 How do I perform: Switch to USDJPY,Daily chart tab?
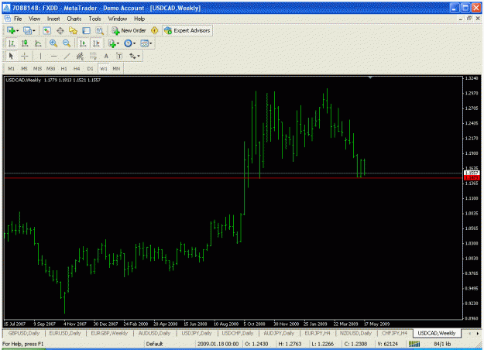tap(197, 333)
